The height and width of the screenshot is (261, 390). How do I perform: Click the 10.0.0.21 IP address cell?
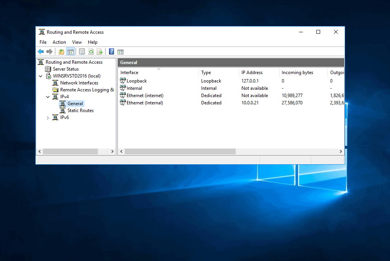[x=250, y=103]
